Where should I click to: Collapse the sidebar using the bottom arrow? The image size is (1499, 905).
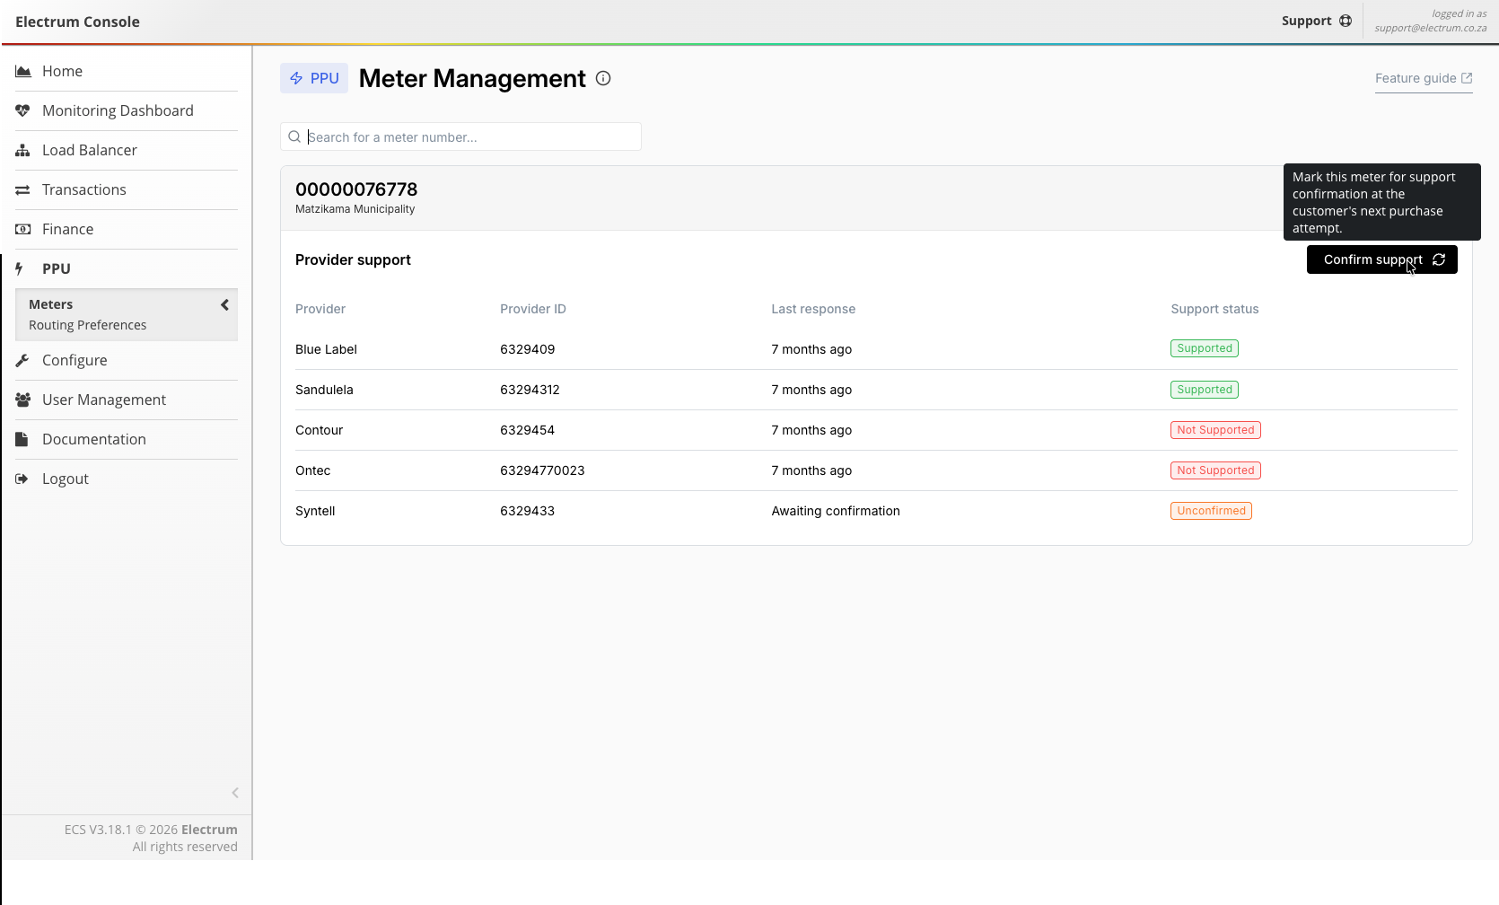coord(235,793)
